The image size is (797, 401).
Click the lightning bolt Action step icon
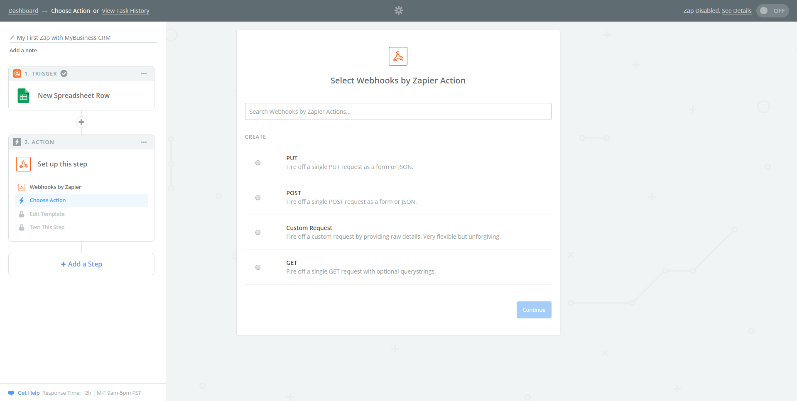17,142
